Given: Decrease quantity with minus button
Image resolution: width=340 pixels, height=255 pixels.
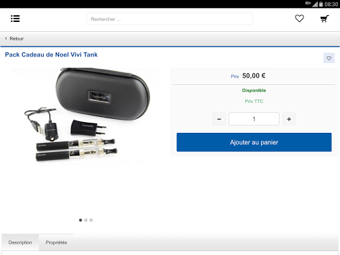Looking at the screenshot, I should (x=219, y=119).
